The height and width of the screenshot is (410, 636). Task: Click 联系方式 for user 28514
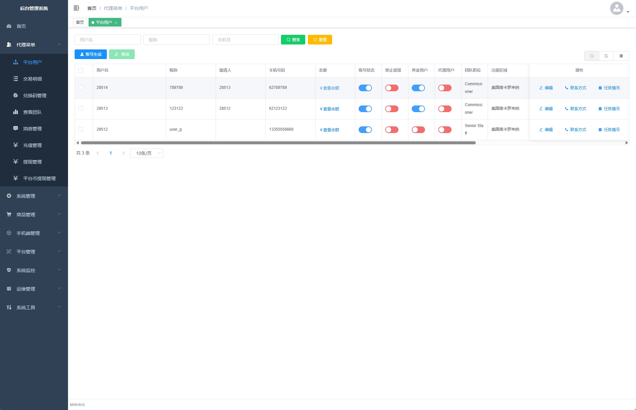tap(576, 88)
